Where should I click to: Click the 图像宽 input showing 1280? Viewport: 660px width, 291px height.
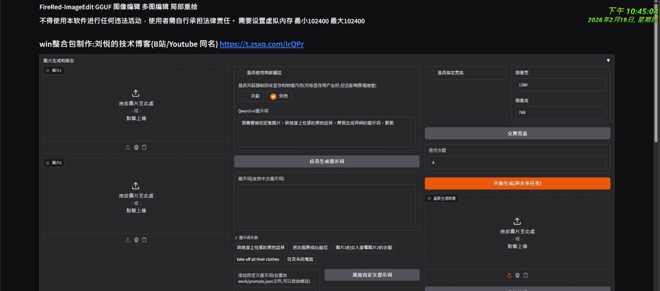pos(560,85)
